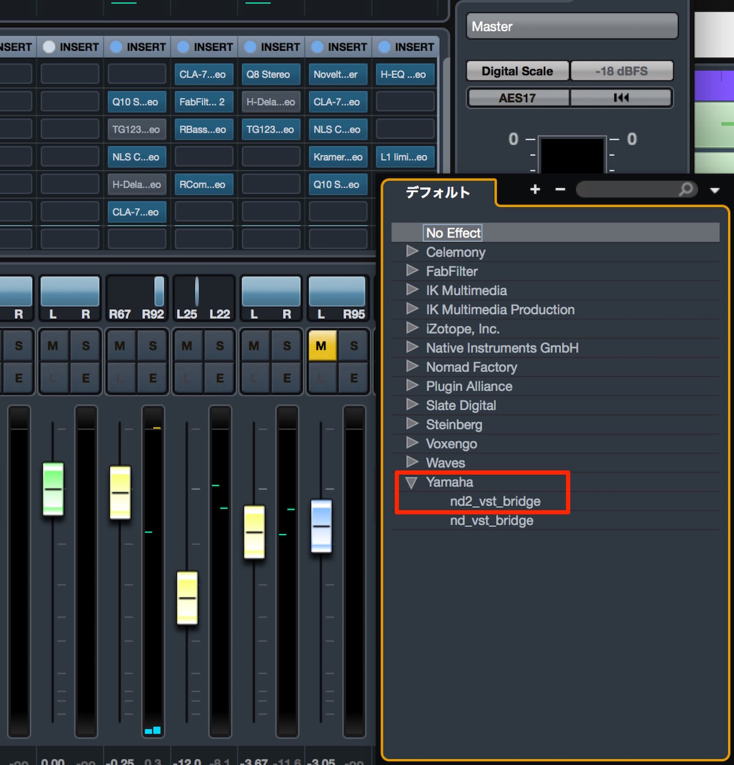Viewport: 734px width, 765px height.
Task: Click the magnifier icon in search box
Action: coord(686,190)
